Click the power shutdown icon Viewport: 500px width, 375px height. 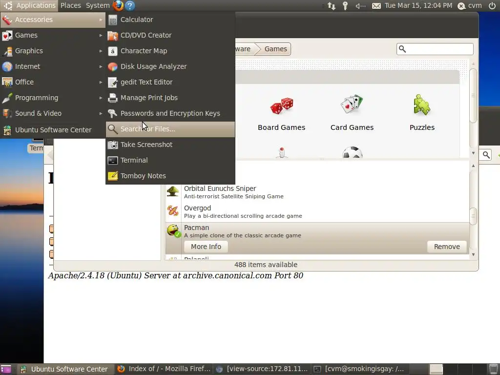[492, 5]
